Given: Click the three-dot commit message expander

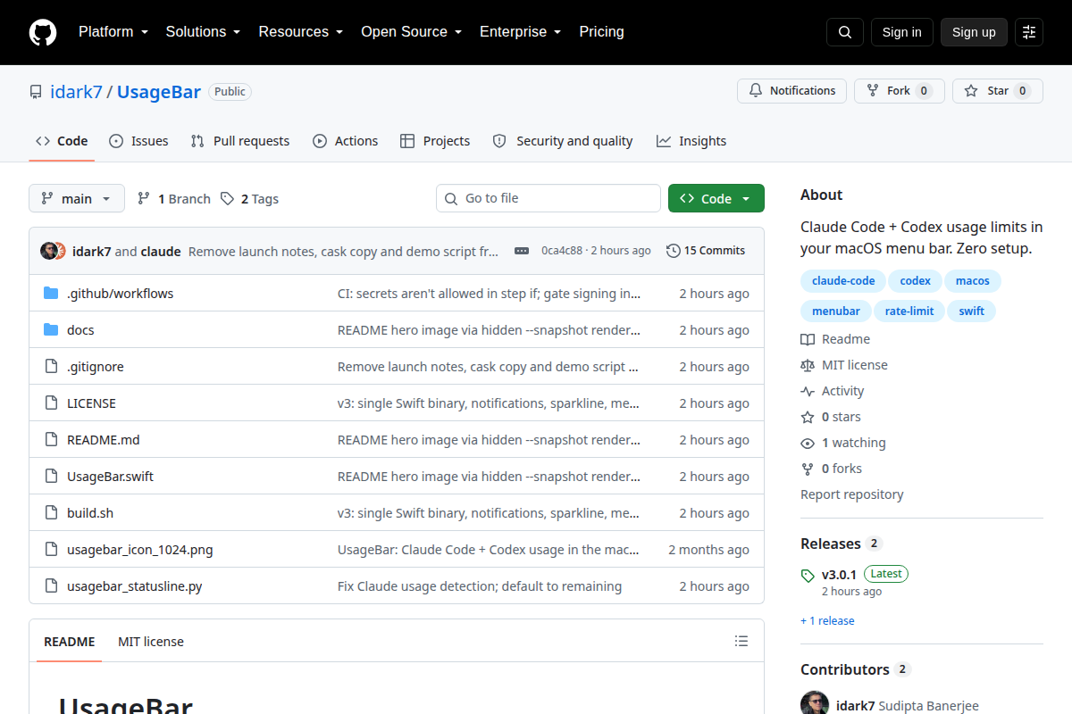Looking at the screenshot, I should pos(522,251).
